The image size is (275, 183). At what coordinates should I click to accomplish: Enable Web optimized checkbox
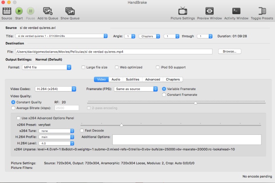pyautogui.click(x=117, y=67)
